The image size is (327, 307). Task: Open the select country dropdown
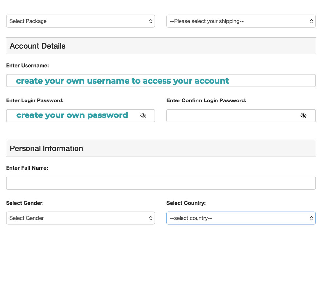click(241, 218)
